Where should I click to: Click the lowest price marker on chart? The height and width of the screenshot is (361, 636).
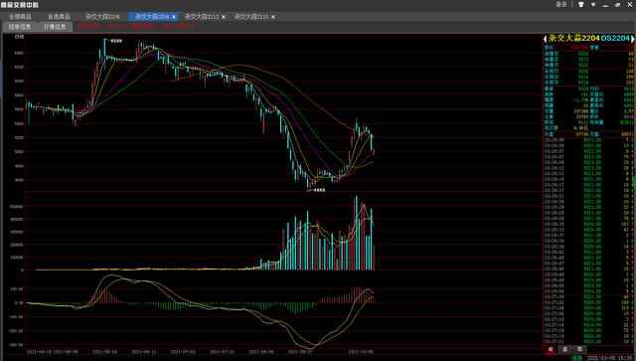(317, 190)
